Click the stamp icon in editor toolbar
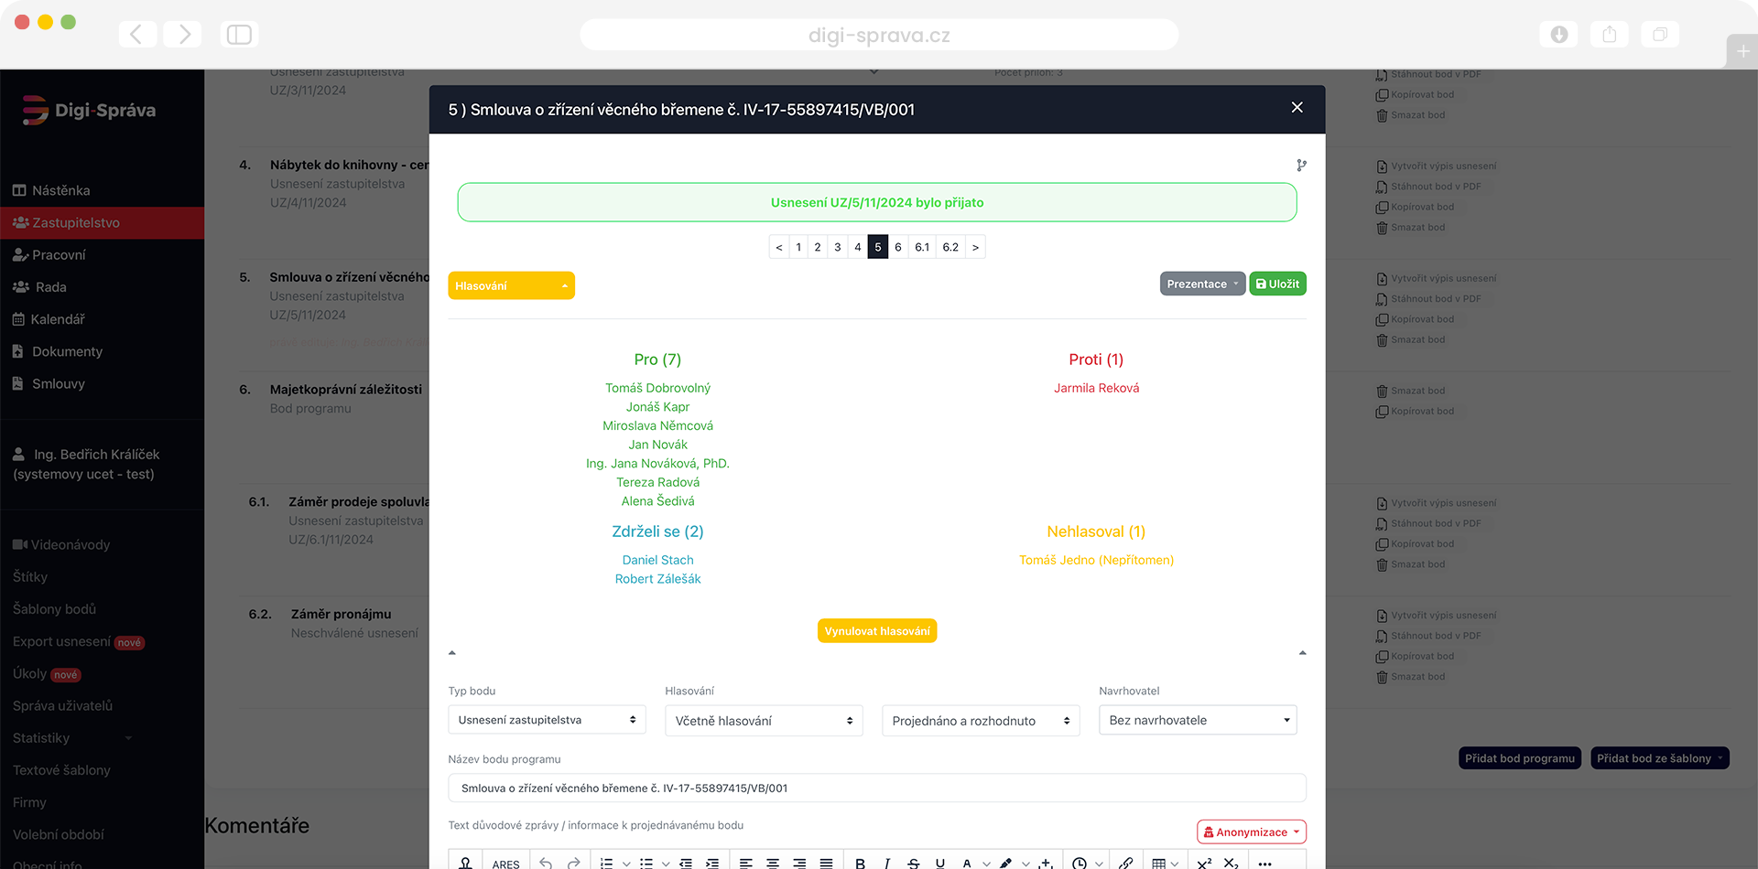Viewport: 1758px width, 869px height. (x=465, y=863)
